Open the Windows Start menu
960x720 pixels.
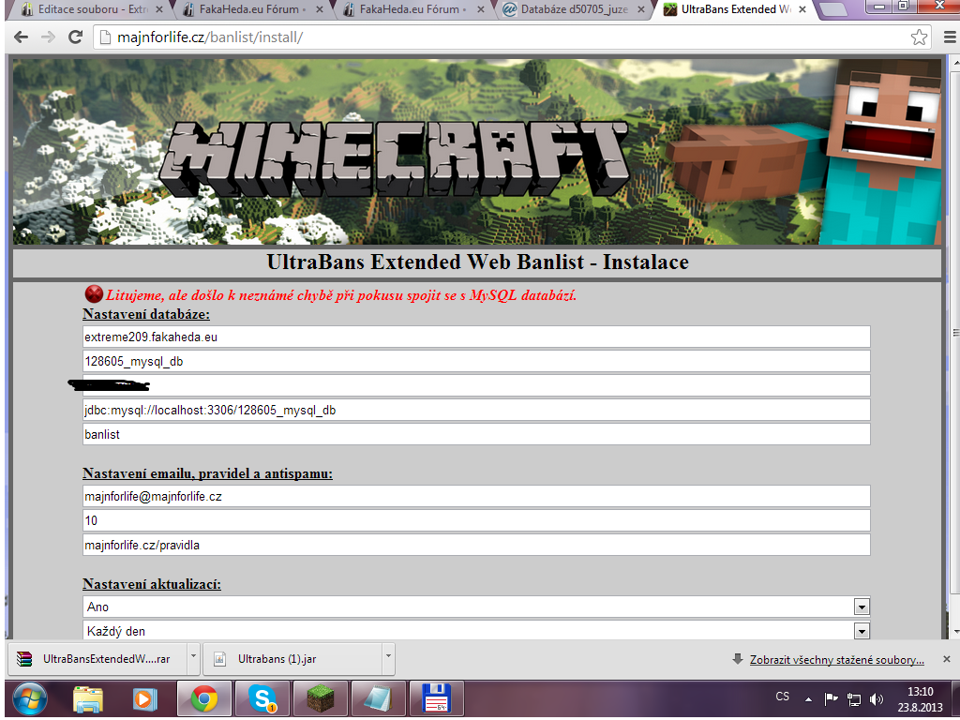coord(28,699)
